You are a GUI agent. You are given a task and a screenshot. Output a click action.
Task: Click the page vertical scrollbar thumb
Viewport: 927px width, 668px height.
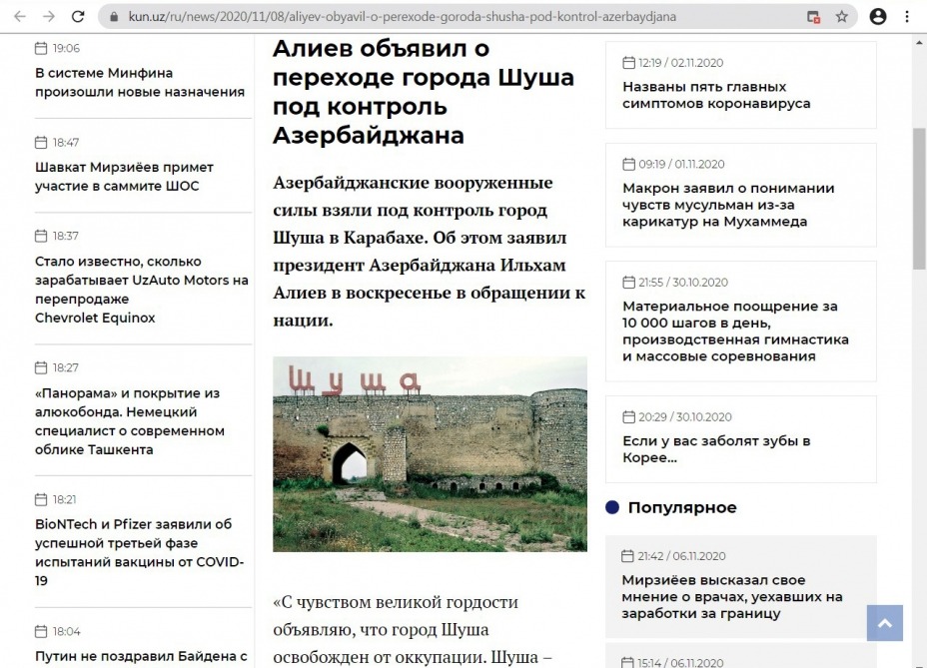(x=919, y=200)
